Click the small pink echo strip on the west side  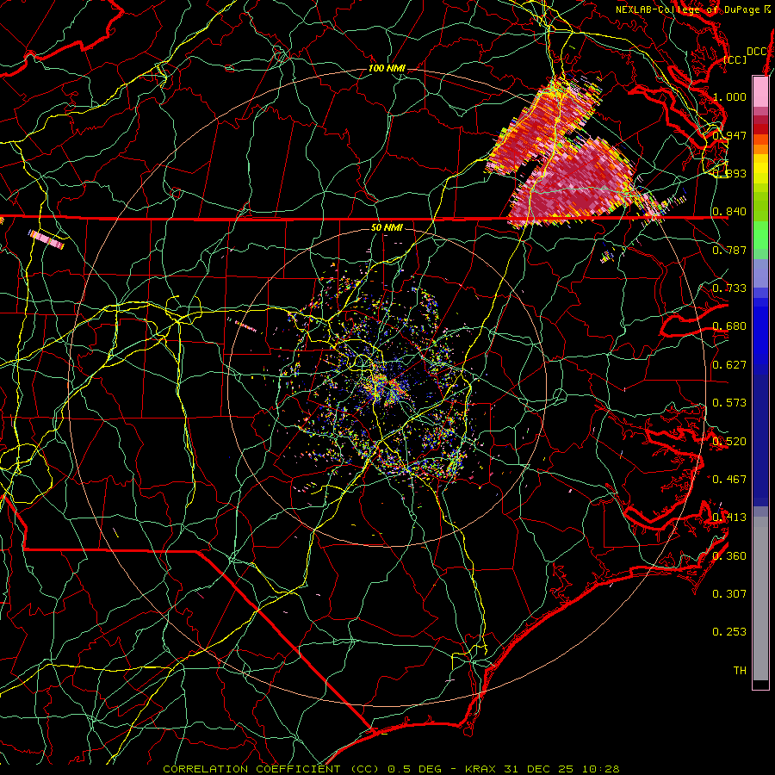pyautogui.click(x=46, y=239)
